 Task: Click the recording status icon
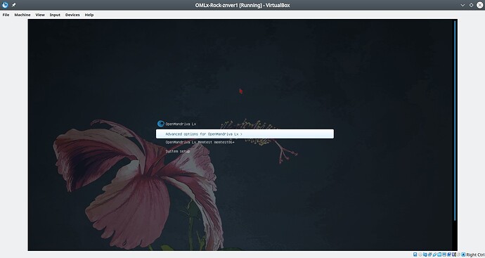(x=449, y=254)
